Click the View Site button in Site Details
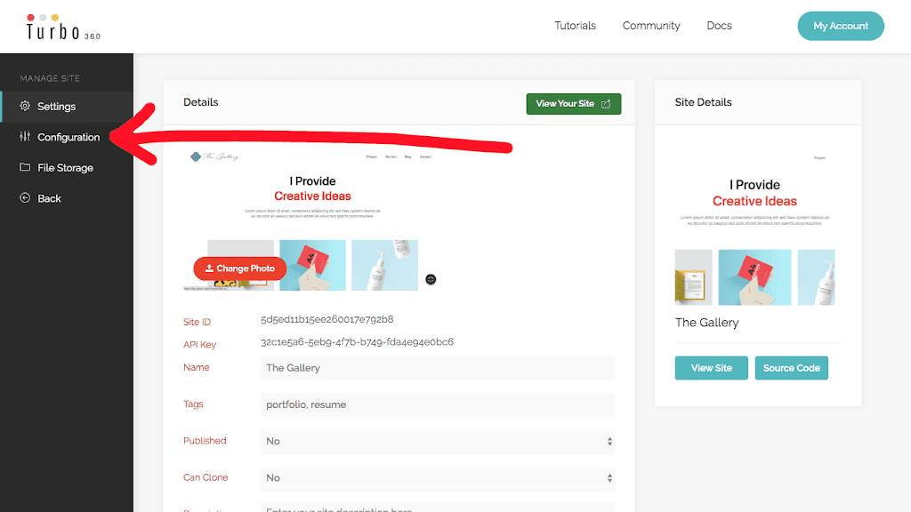 pos(711,368)
